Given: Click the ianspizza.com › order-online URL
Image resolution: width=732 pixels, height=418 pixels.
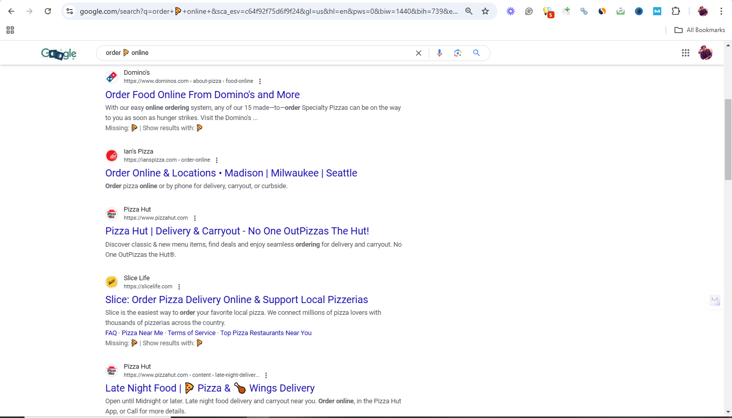Looking at the screenshot, I should tap(167, 160).
